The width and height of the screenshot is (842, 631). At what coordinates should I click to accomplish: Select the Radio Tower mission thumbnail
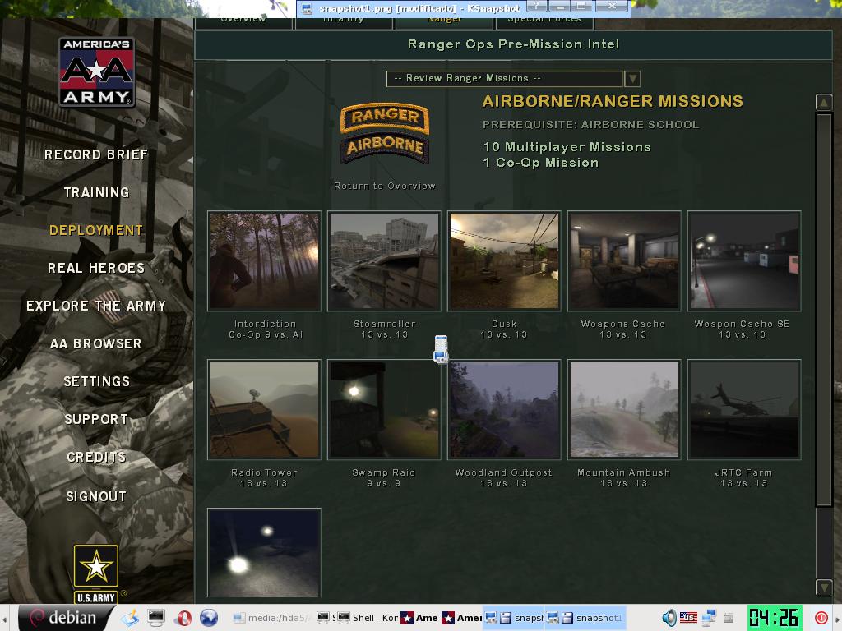[264, 409]
